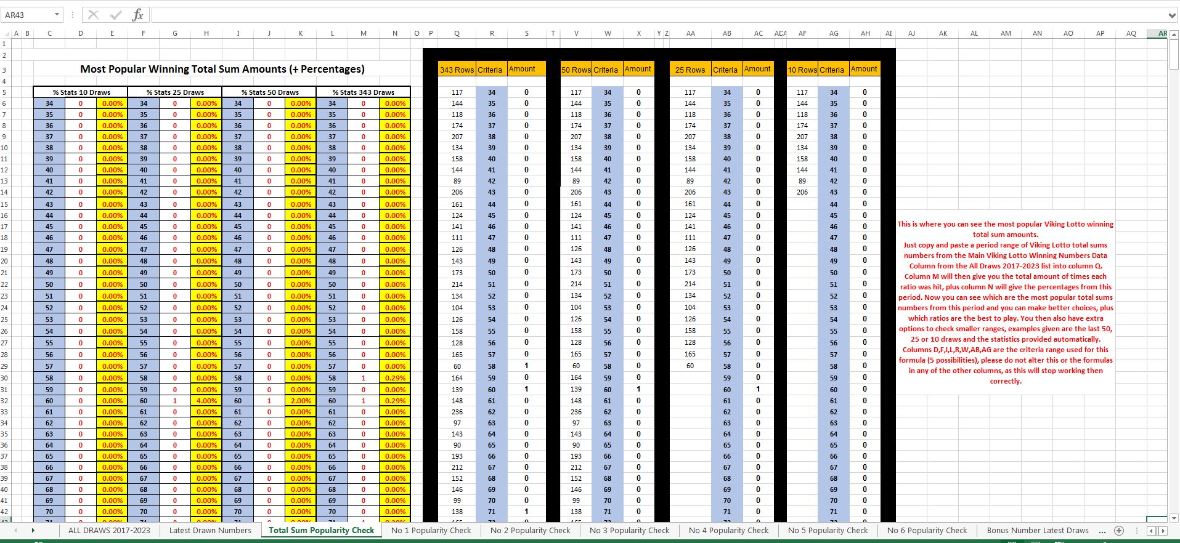The width and height of the screenshot is (1180, 543).
Task: Click the formula bar Cancel X icon
Action: 93,15
